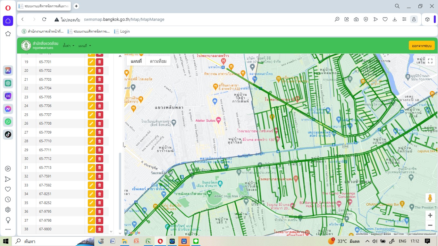Delete the 65-7710 row
This screenshot has width=438, height=246.
click(99, 141)
